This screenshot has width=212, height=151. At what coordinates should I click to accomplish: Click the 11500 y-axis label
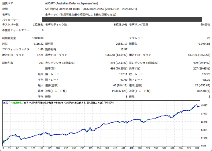(204, 138)
